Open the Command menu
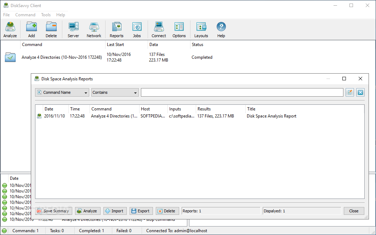The height and width of the screenshot is (235, 376). coord(25,15)
